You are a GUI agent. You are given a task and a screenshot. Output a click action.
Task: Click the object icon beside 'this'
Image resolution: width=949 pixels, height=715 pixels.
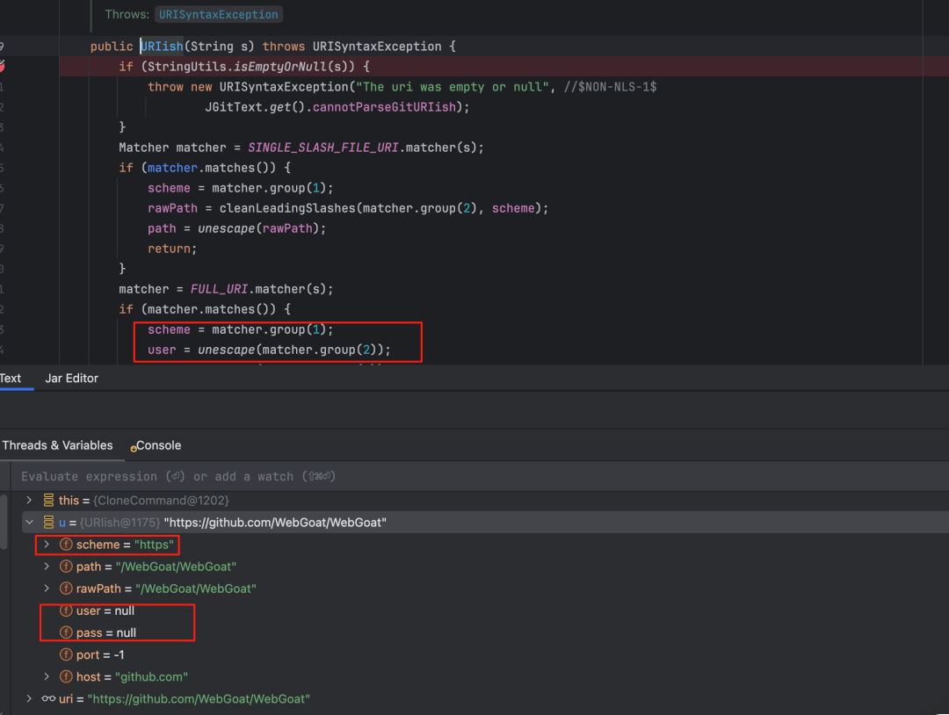pyautogui.click(x=48, y=501)
